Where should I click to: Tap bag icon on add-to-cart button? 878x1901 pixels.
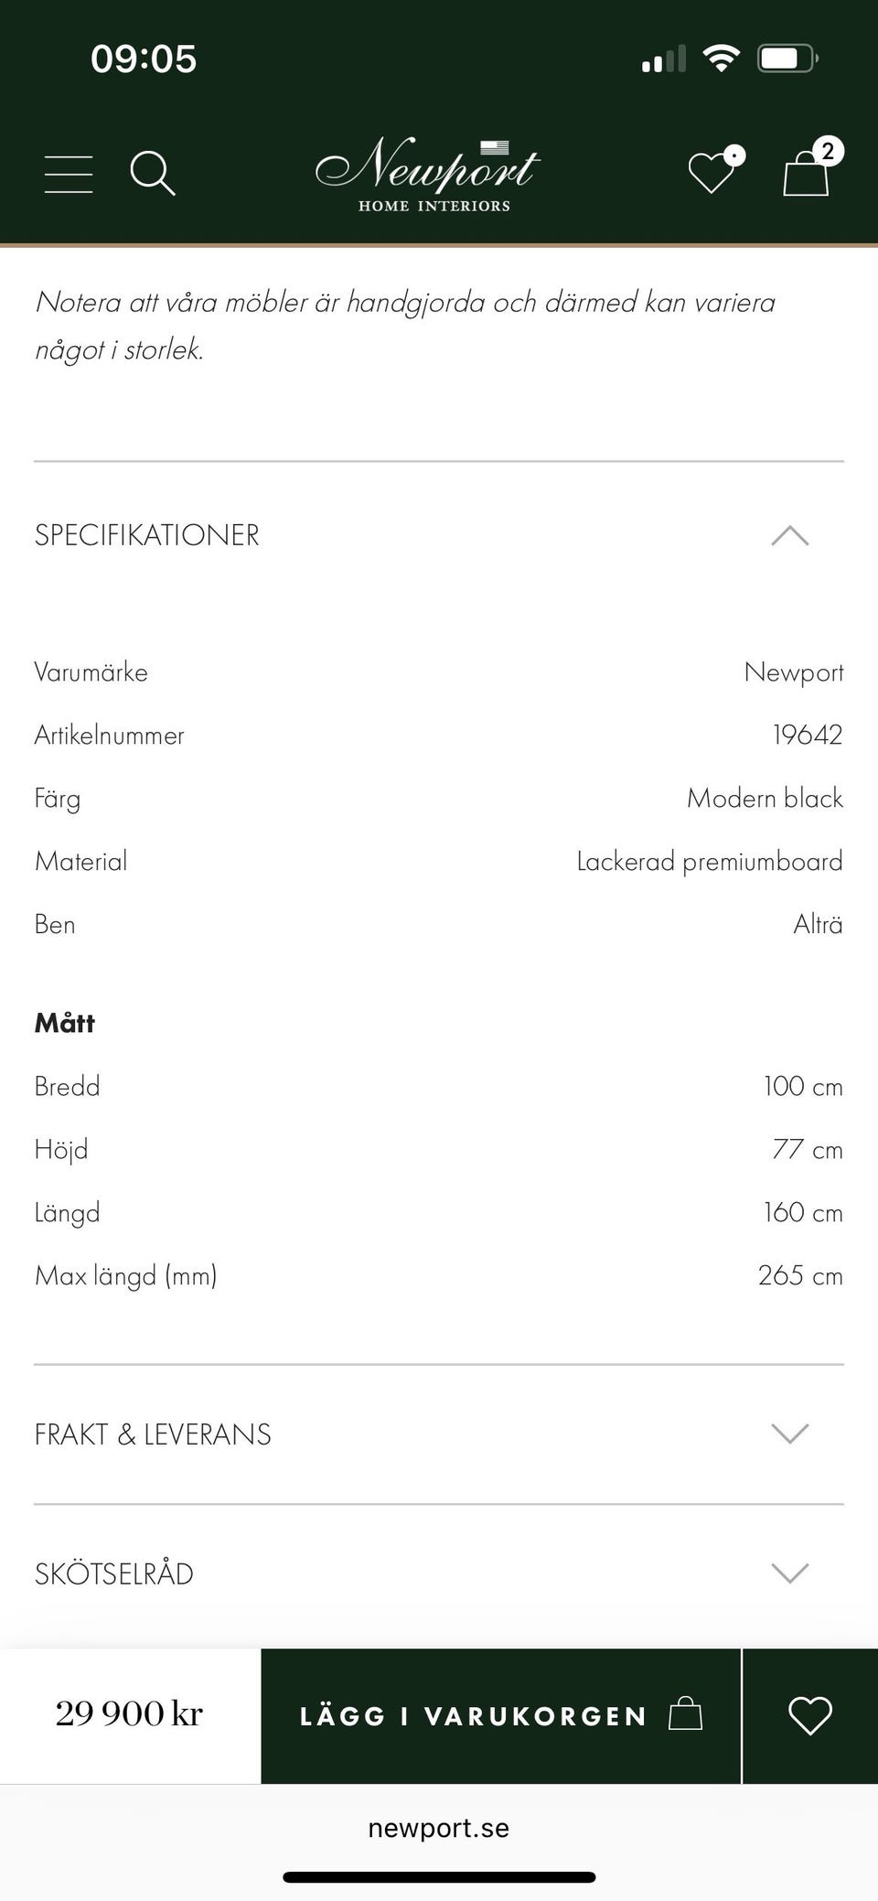click(685, 1713)
